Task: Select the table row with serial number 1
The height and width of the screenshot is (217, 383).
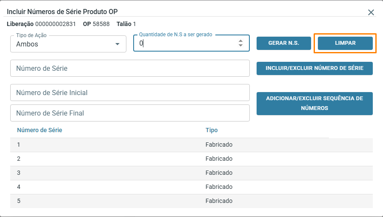Action: point(191,145)
